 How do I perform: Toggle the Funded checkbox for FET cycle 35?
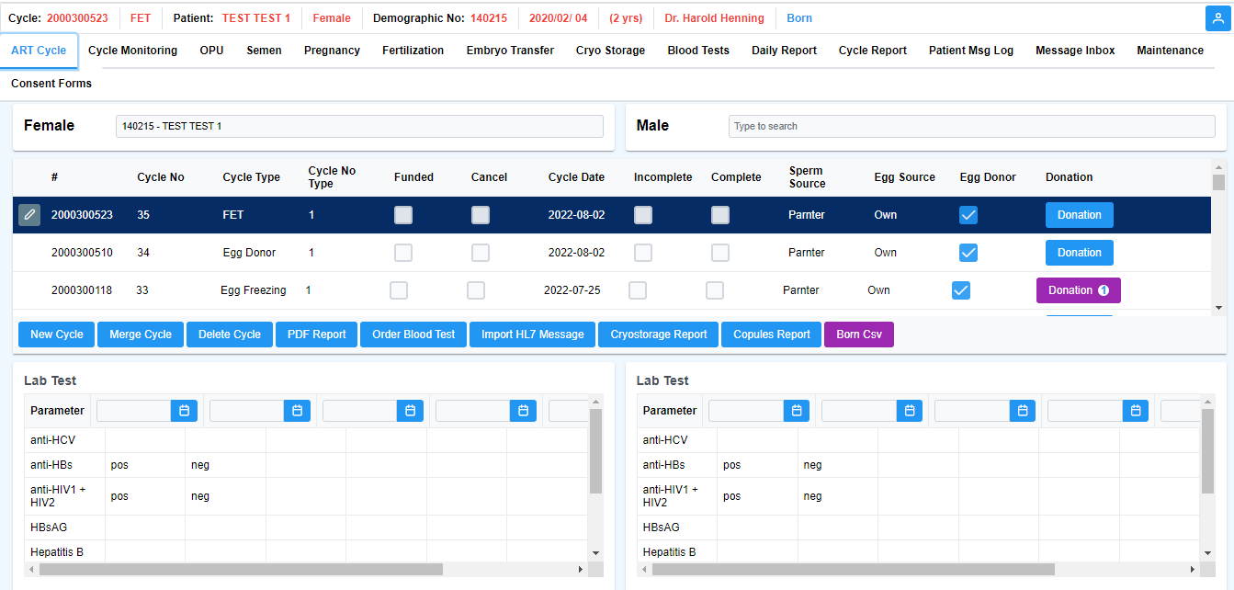coord(403,215)
